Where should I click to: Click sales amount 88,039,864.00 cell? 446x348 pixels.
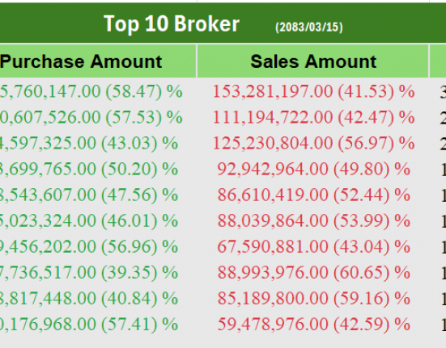[313, 220]
